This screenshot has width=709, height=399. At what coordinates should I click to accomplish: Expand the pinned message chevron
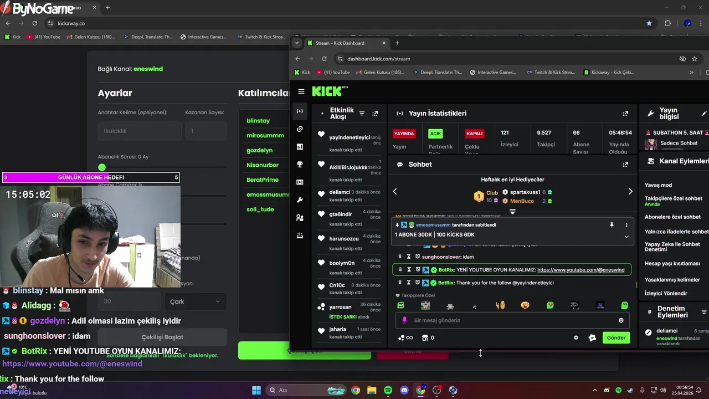626,237
